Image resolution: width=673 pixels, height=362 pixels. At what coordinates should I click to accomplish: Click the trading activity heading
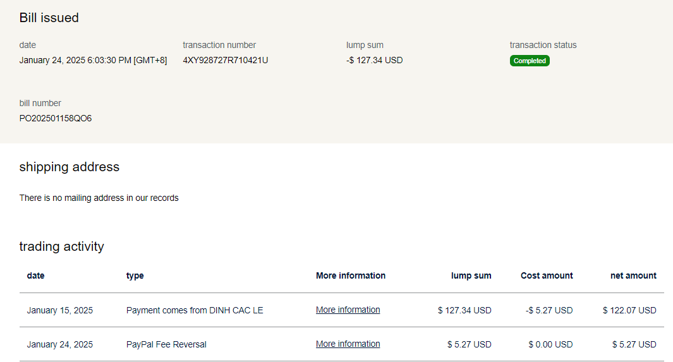point(62,246)
